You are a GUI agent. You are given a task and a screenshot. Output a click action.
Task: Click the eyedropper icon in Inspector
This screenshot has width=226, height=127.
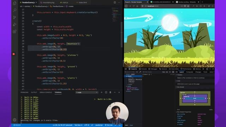coord(140,72)
